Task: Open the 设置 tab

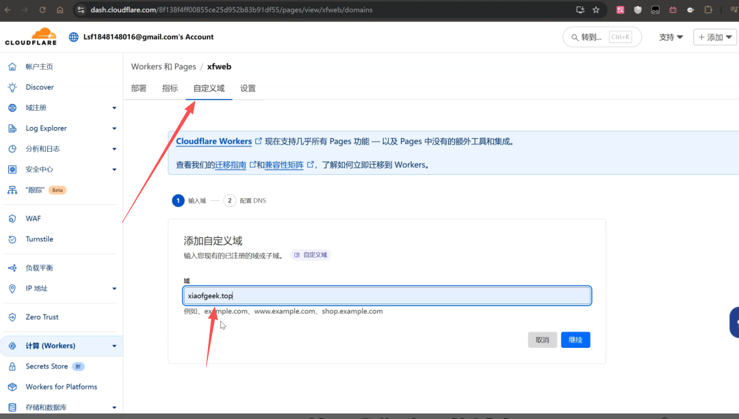Action: tap(248, 88)
